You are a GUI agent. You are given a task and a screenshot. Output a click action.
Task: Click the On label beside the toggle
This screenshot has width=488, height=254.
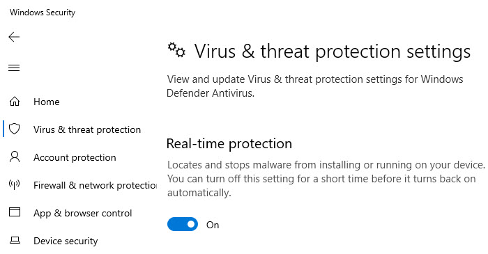pos(213,225)
